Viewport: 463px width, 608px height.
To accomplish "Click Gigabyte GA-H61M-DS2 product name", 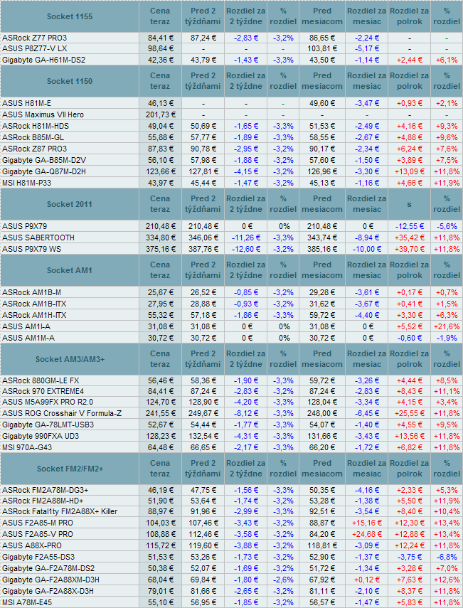I will click(43, 60).
